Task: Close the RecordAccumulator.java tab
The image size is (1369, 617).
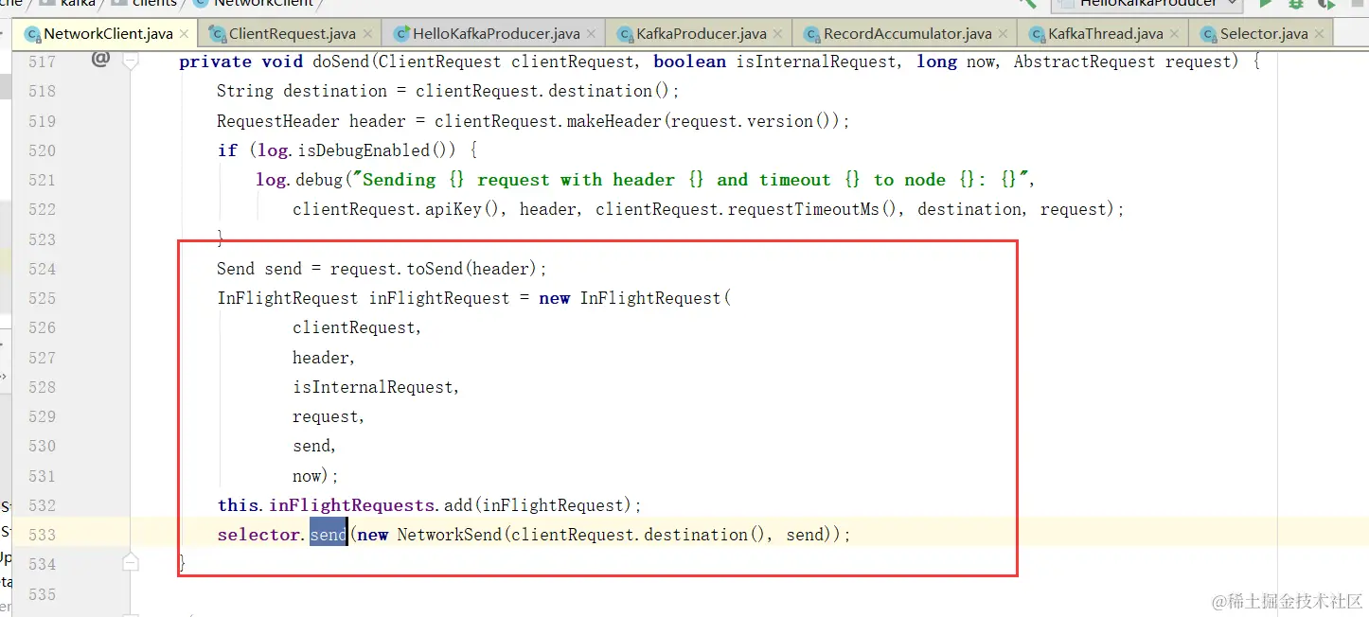Action: 1005,34
